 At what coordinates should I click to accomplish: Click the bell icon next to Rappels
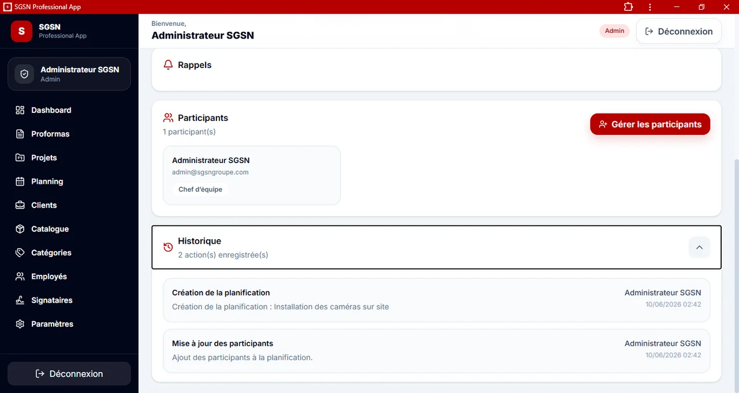pyautogui.click(x=168, y=65)
